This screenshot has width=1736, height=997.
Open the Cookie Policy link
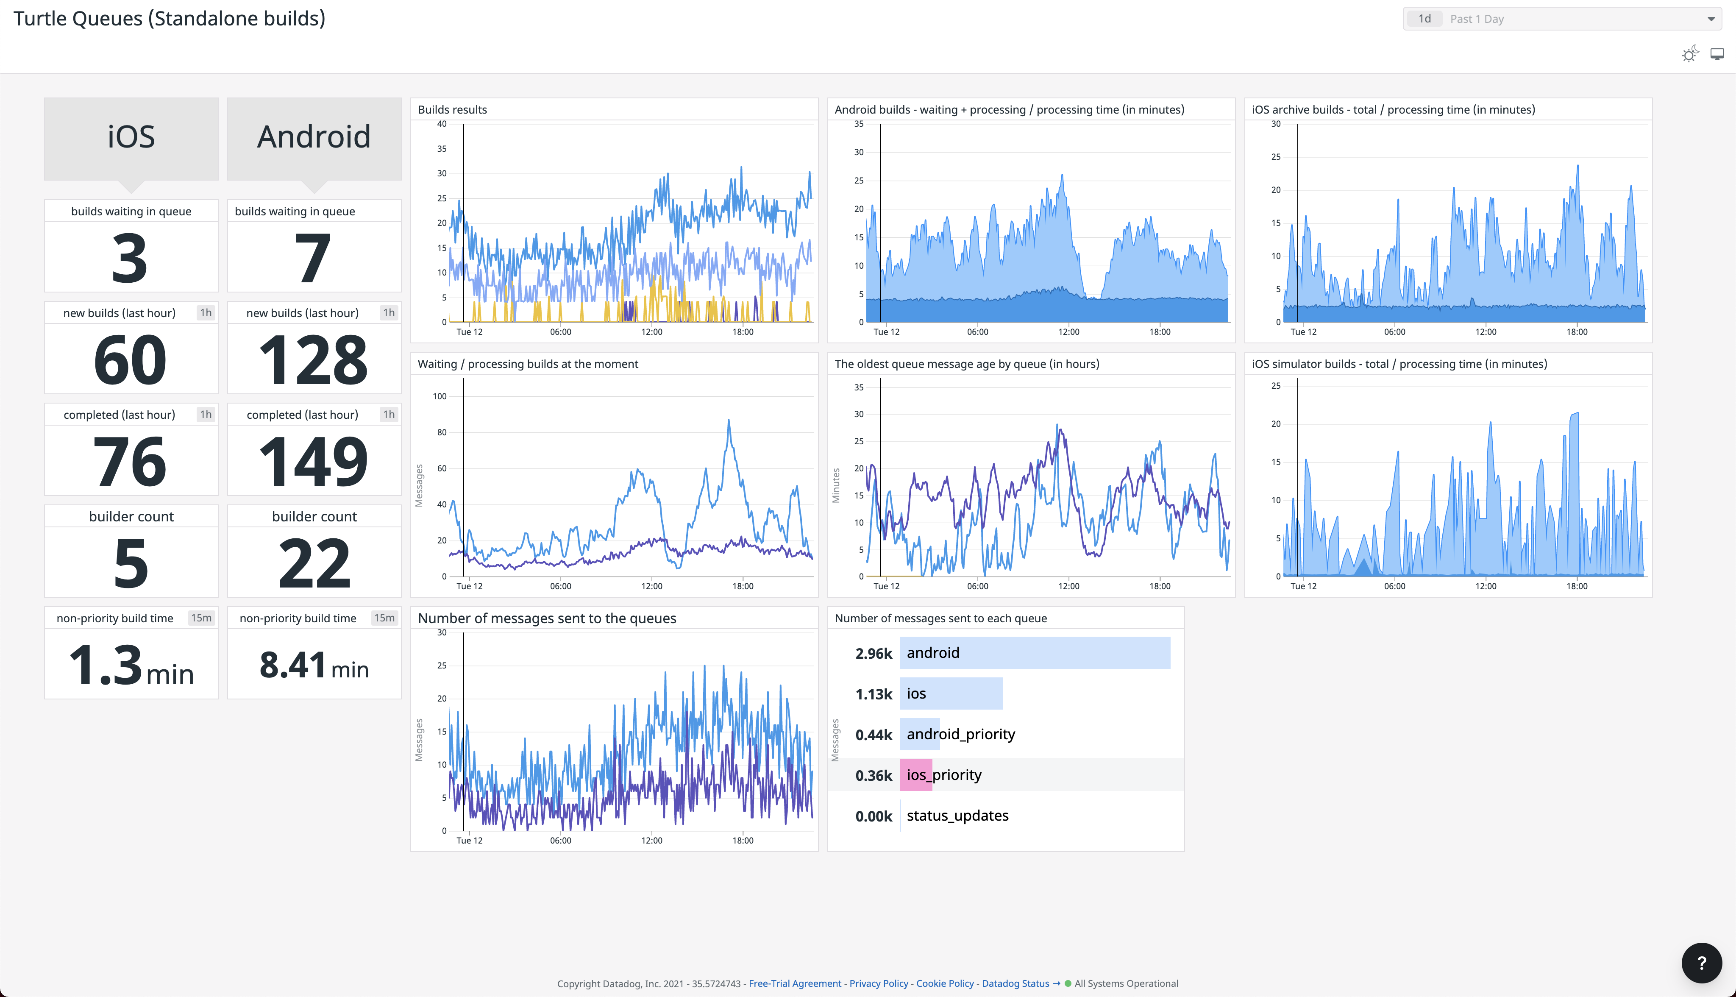coord(945,983)
